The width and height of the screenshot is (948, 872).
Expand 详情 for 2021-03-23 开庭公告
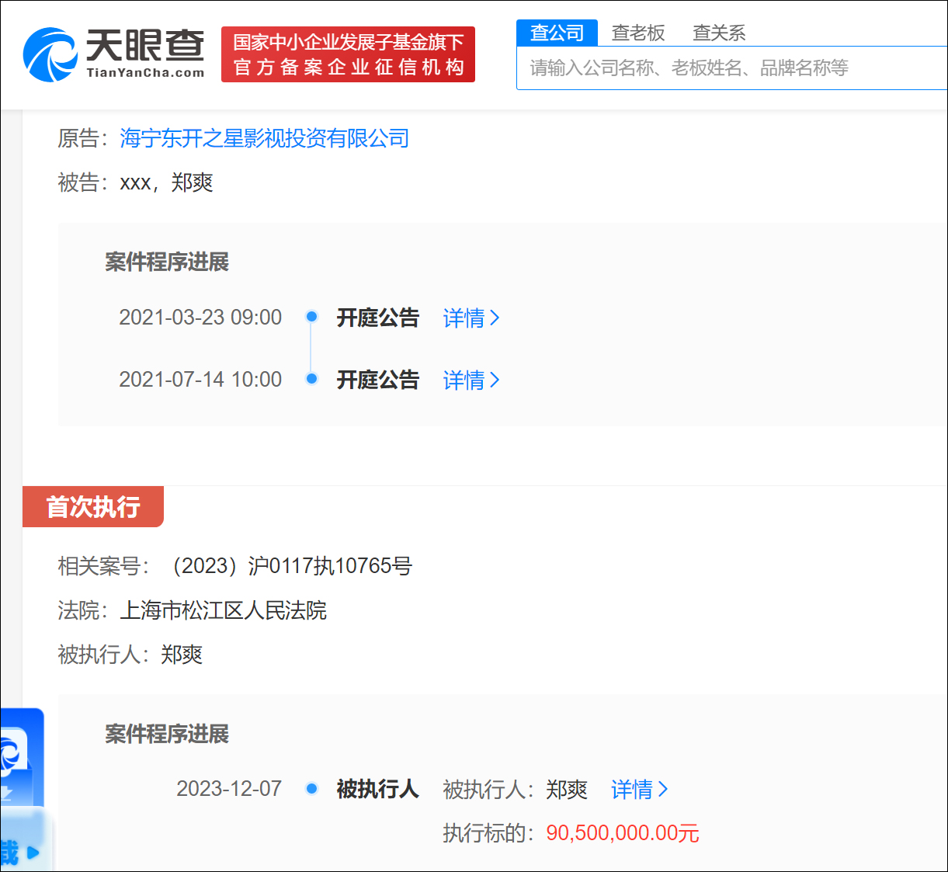[471, 318]
